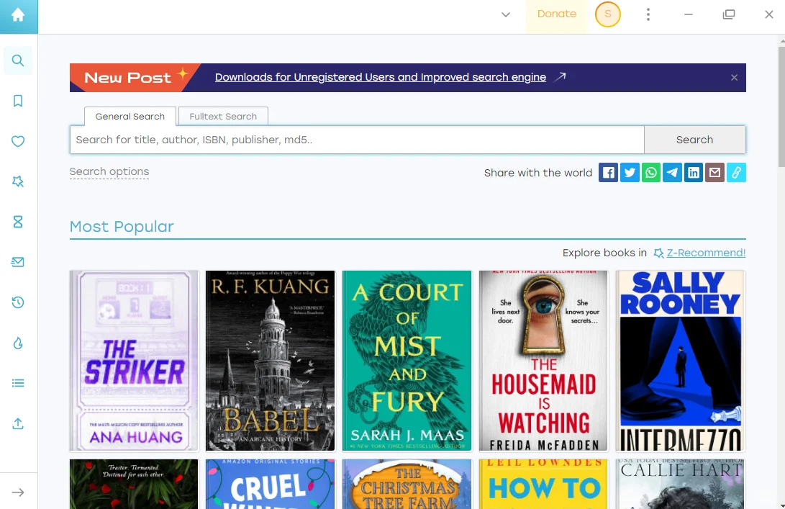
Task: Share on Twitter icon
Action: [x=630, y=173]
